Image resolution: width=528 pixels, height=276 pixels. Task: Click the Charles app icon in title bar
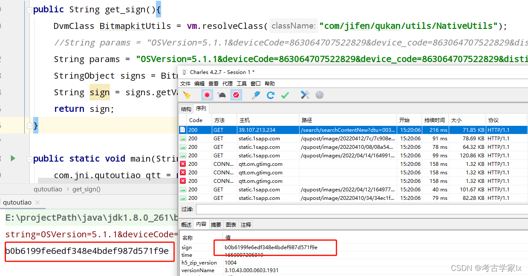coord(185,72)
